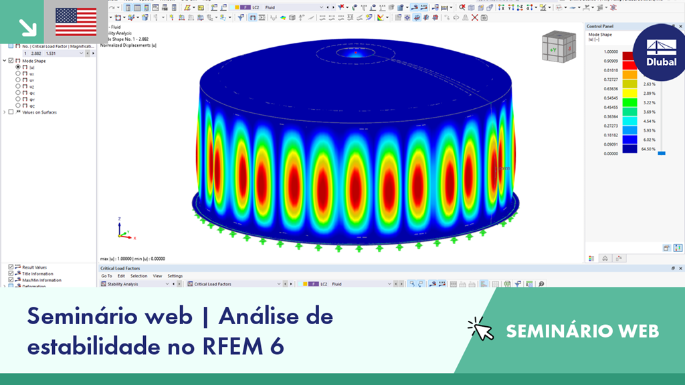Adjust the legend range slider handle
Screen dimensions: 685x385
click(x=662, y=153)
